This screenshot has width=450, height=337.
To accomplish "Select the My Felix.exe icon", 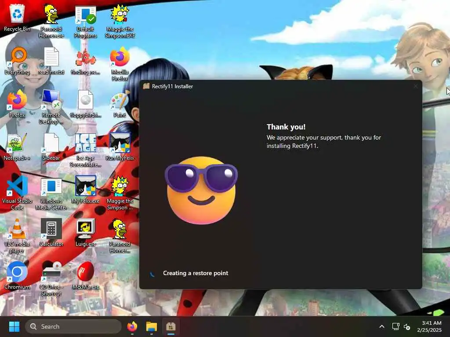I will point(86,190).
